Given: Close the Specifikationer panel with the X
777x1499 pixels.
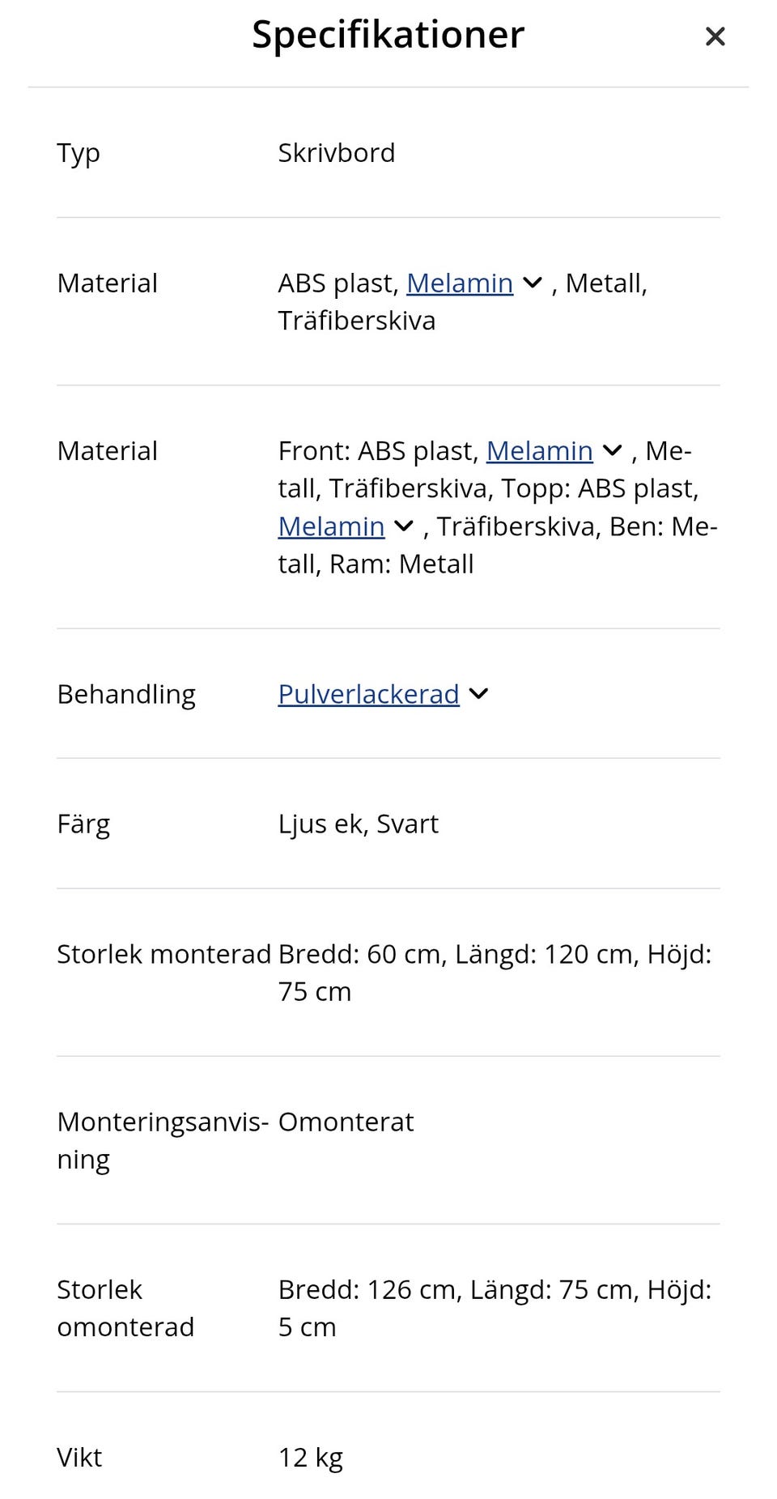Looking at the screenshot, I should click(715, 36).
